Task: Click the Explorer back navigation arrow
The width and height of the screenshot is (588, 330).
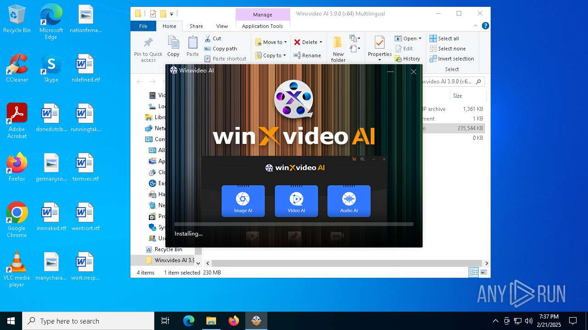Action: pyautogui.click(x=139, y=82)
